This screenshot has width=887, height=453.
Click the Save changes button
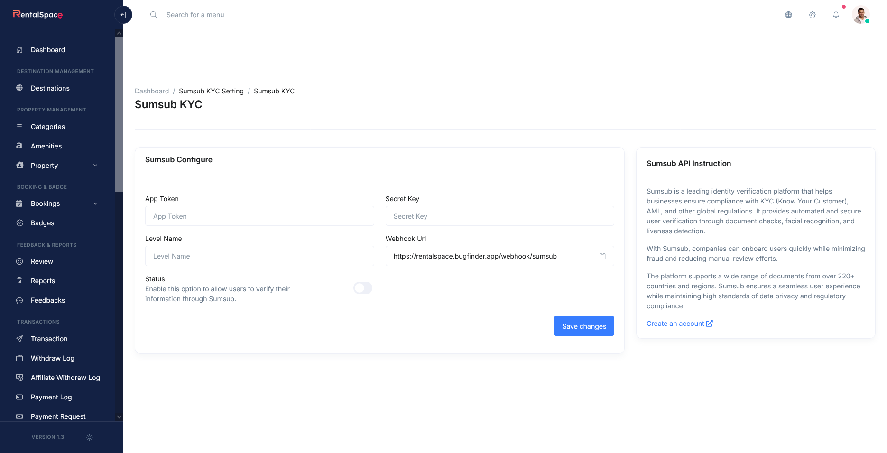(584, 326)
